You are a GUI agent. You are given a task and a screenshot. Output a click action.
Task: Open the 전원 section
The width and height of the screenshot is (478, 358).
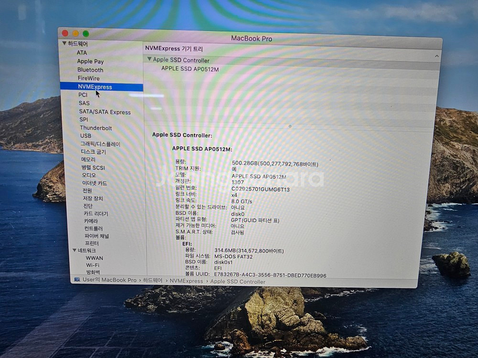click(x=87, y=190)
